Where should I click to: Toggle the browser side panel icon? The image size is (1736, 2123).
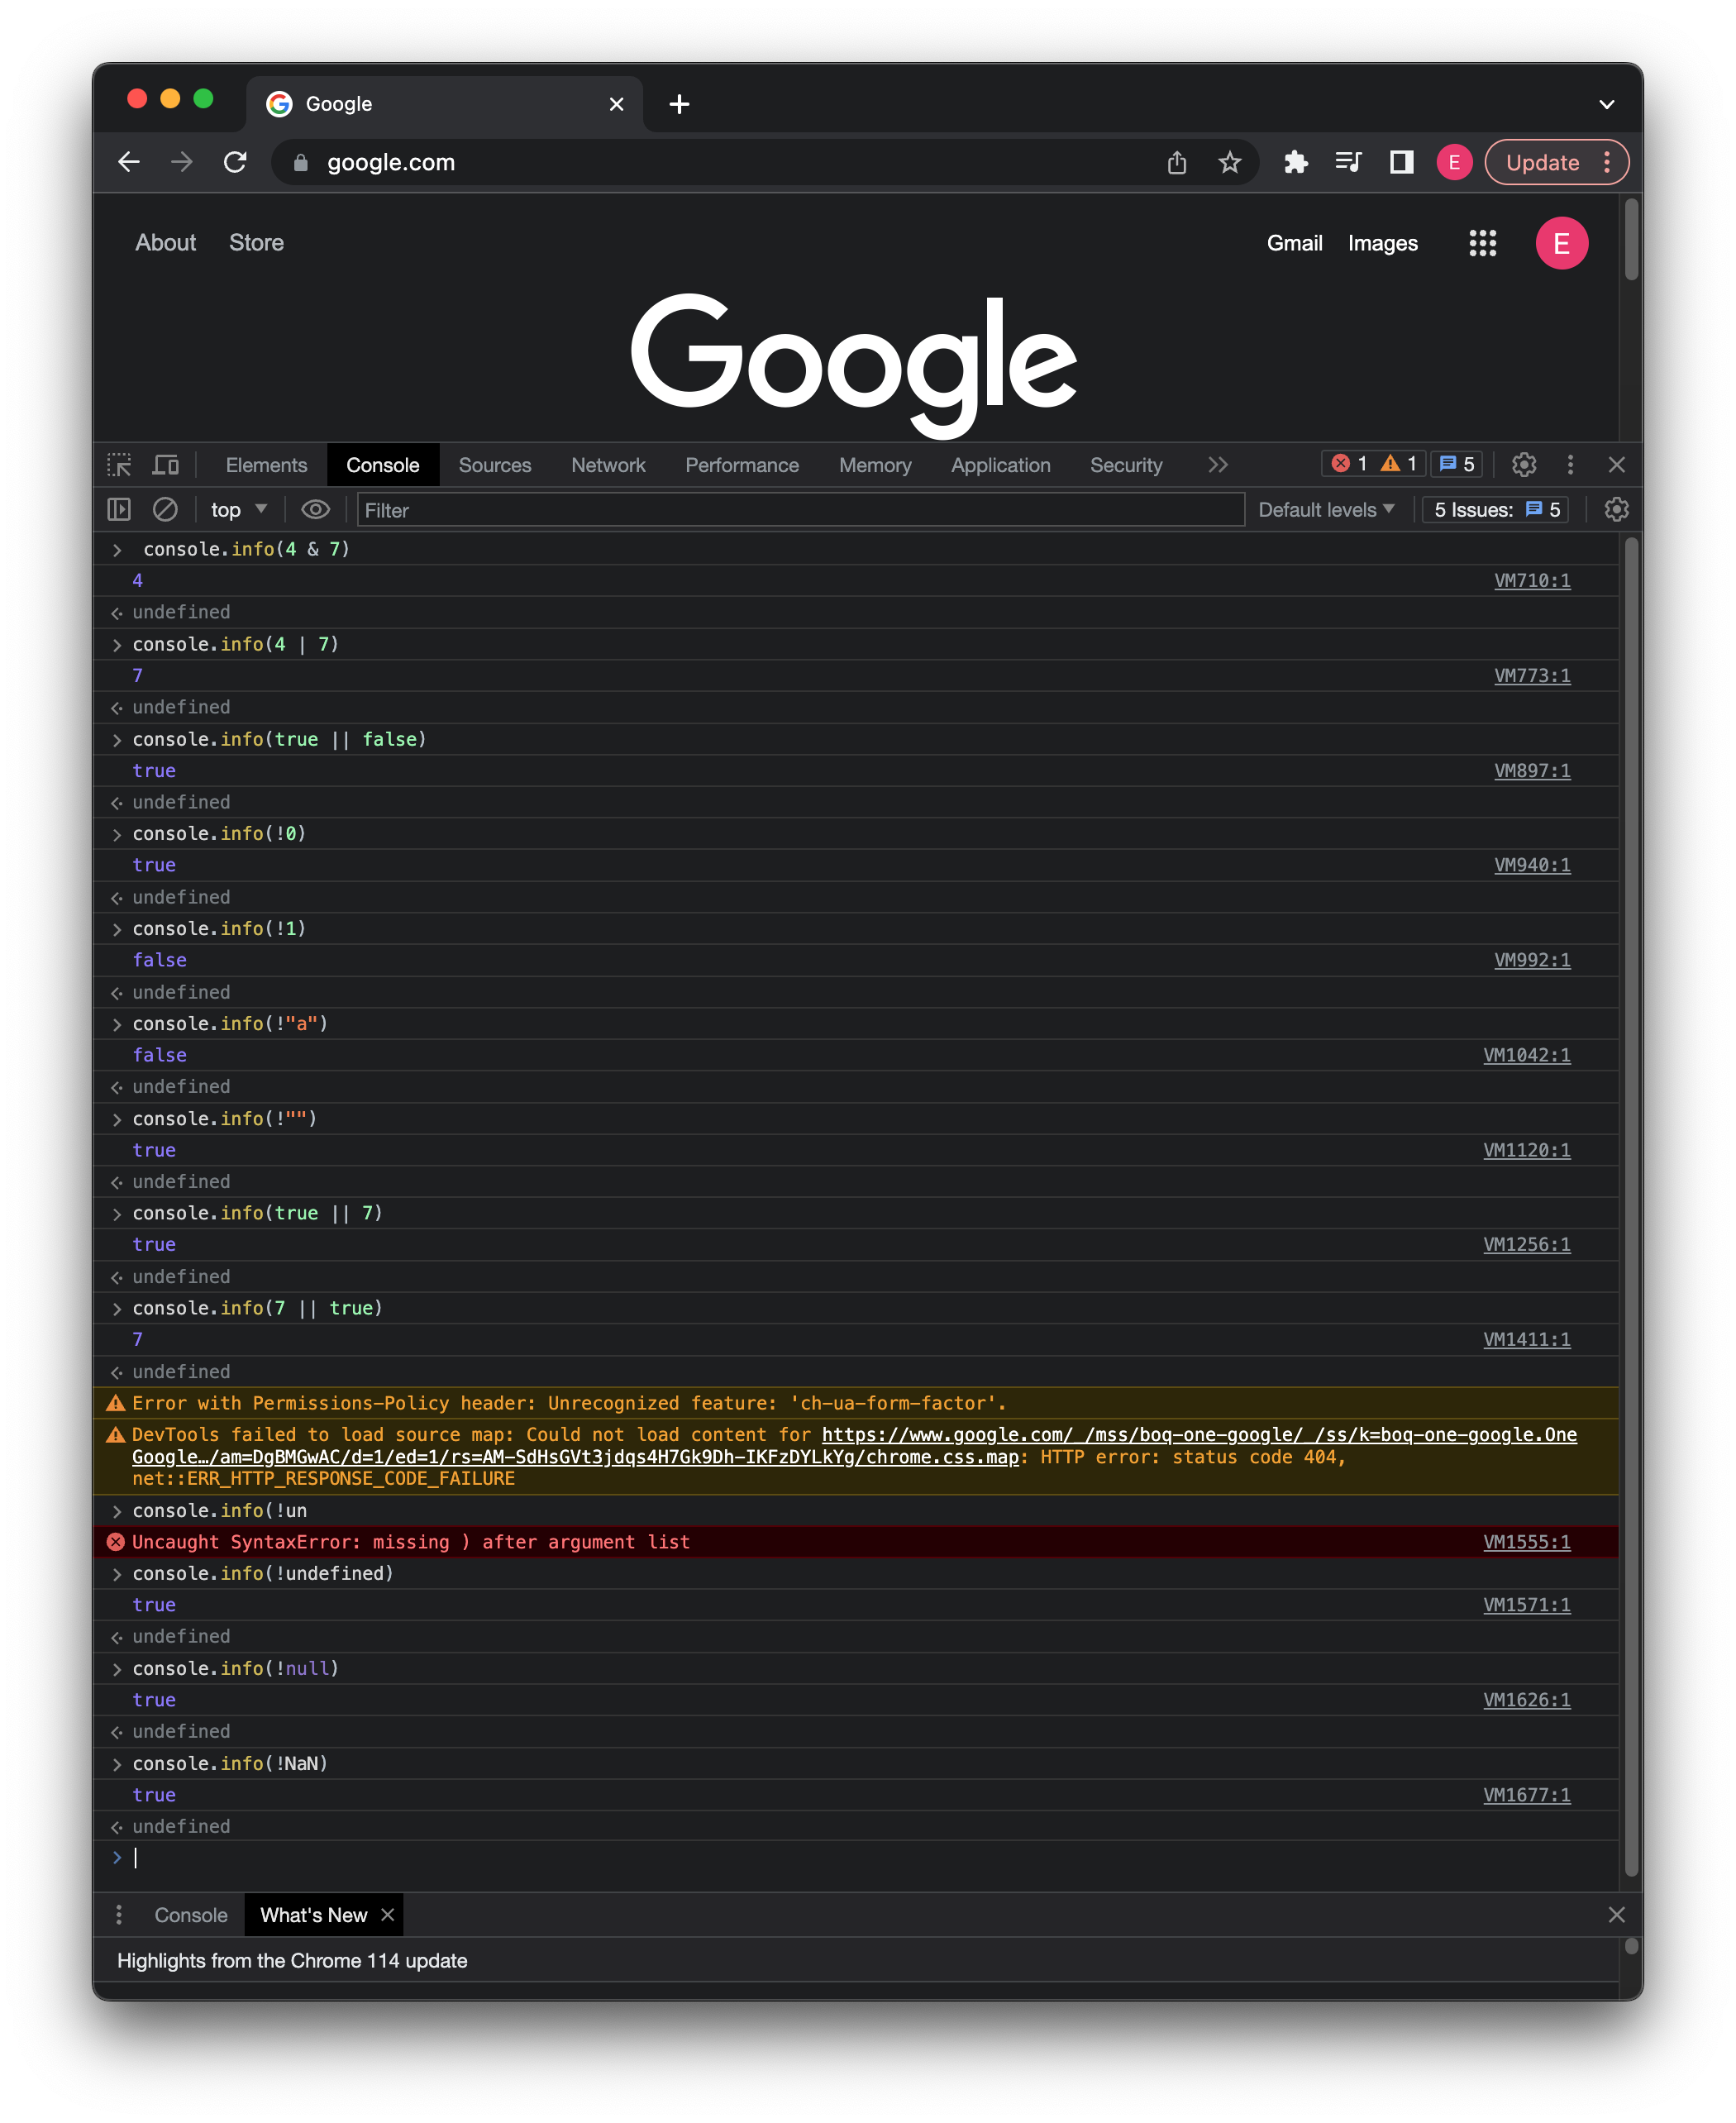pyautogui.click(x=1401, y=162)
